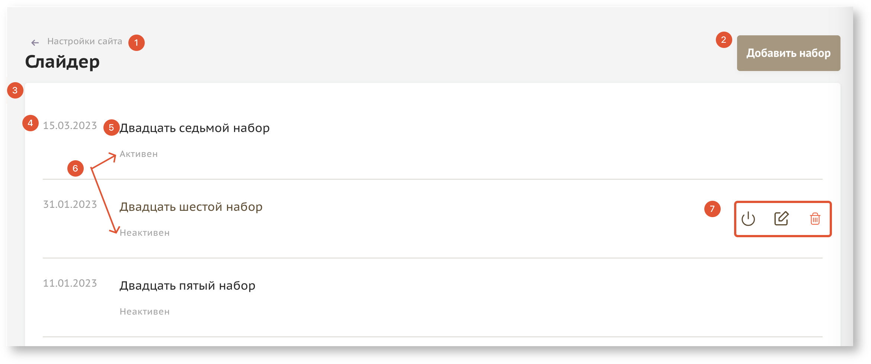Open the 'Двадцать пятый набор' entry
The image size is (871, 364).
[x=187, y=286]
